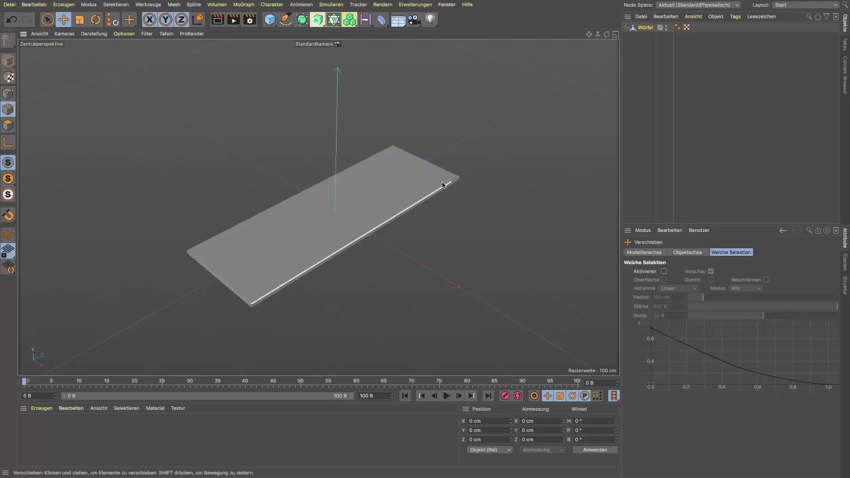Viewport: 850px width, 478px height.
Task: Switch to edges mode icon
Action: click(x=8, y=109)
